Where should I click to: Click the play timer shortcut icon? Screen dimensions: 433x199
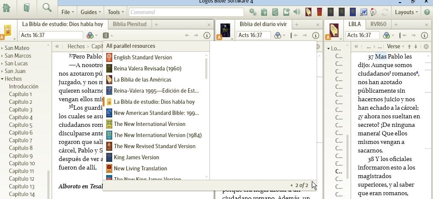click(373, 12)
